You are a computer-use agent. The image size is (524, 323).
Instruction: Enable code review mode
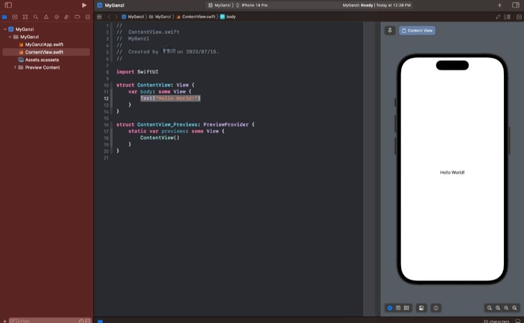498,16
